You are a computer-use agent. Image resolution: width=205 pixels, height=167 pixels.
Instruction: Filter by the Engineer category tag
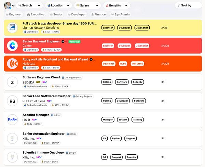pyautogui.click(x=14, y=14)
